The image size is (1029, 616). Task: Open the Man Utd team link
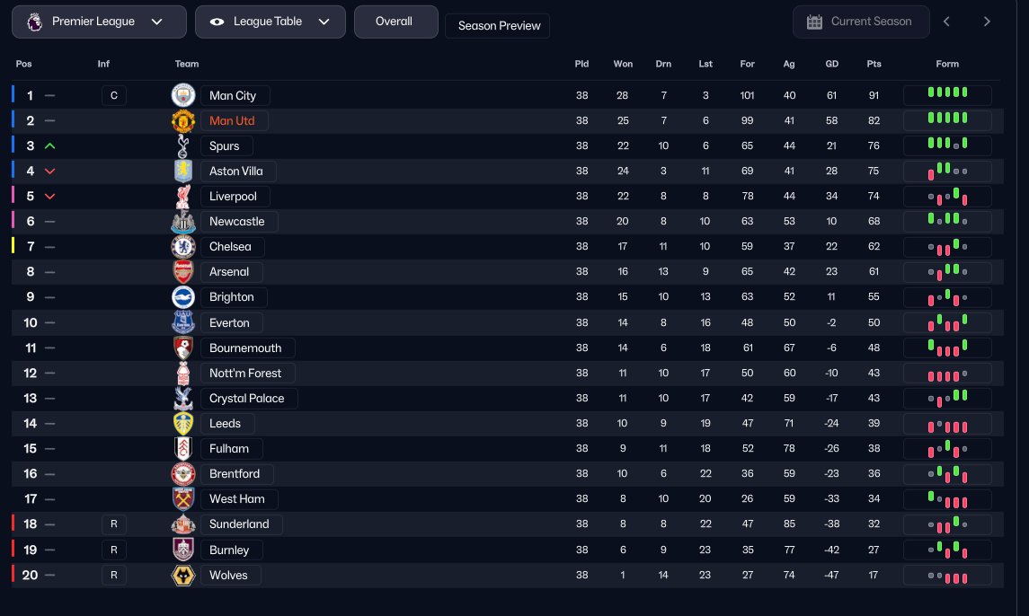233,120
